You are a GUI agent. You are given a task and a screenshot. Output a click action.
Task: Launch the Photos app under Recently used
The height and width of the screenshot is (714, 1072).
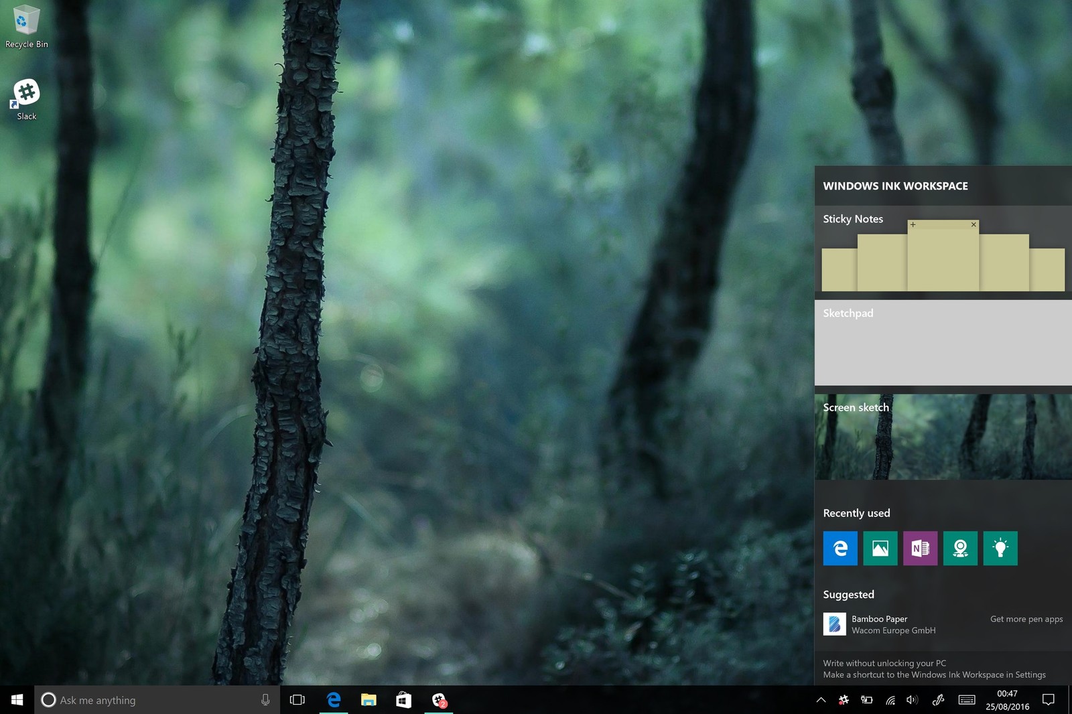click(x=880, y=548)
